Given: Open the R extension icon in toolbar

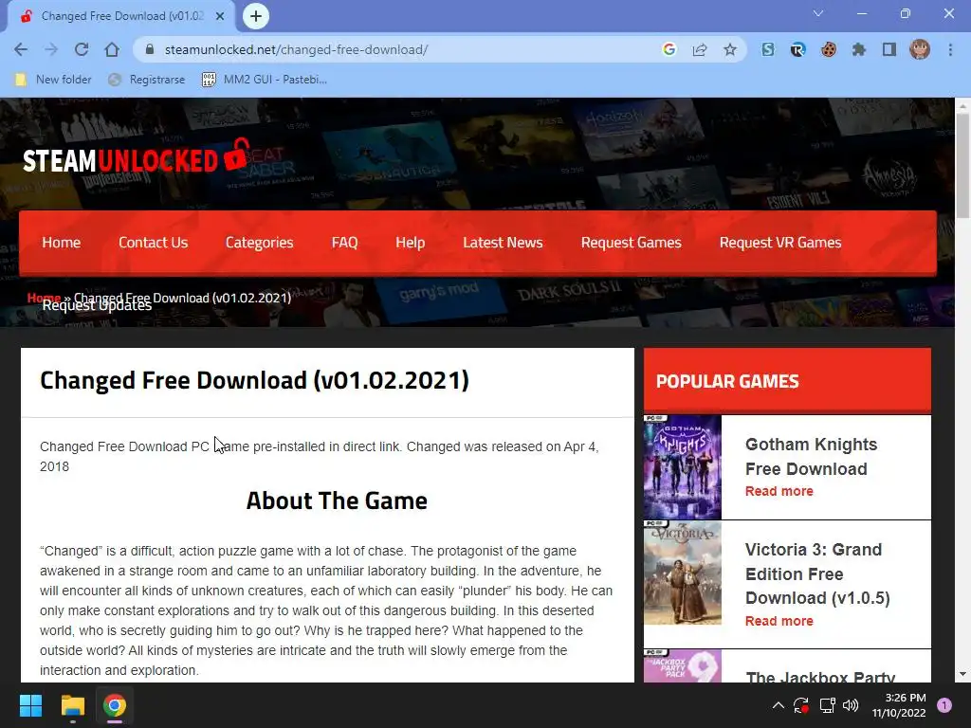Looking at the screenshot, I should [x=797, y=49].
